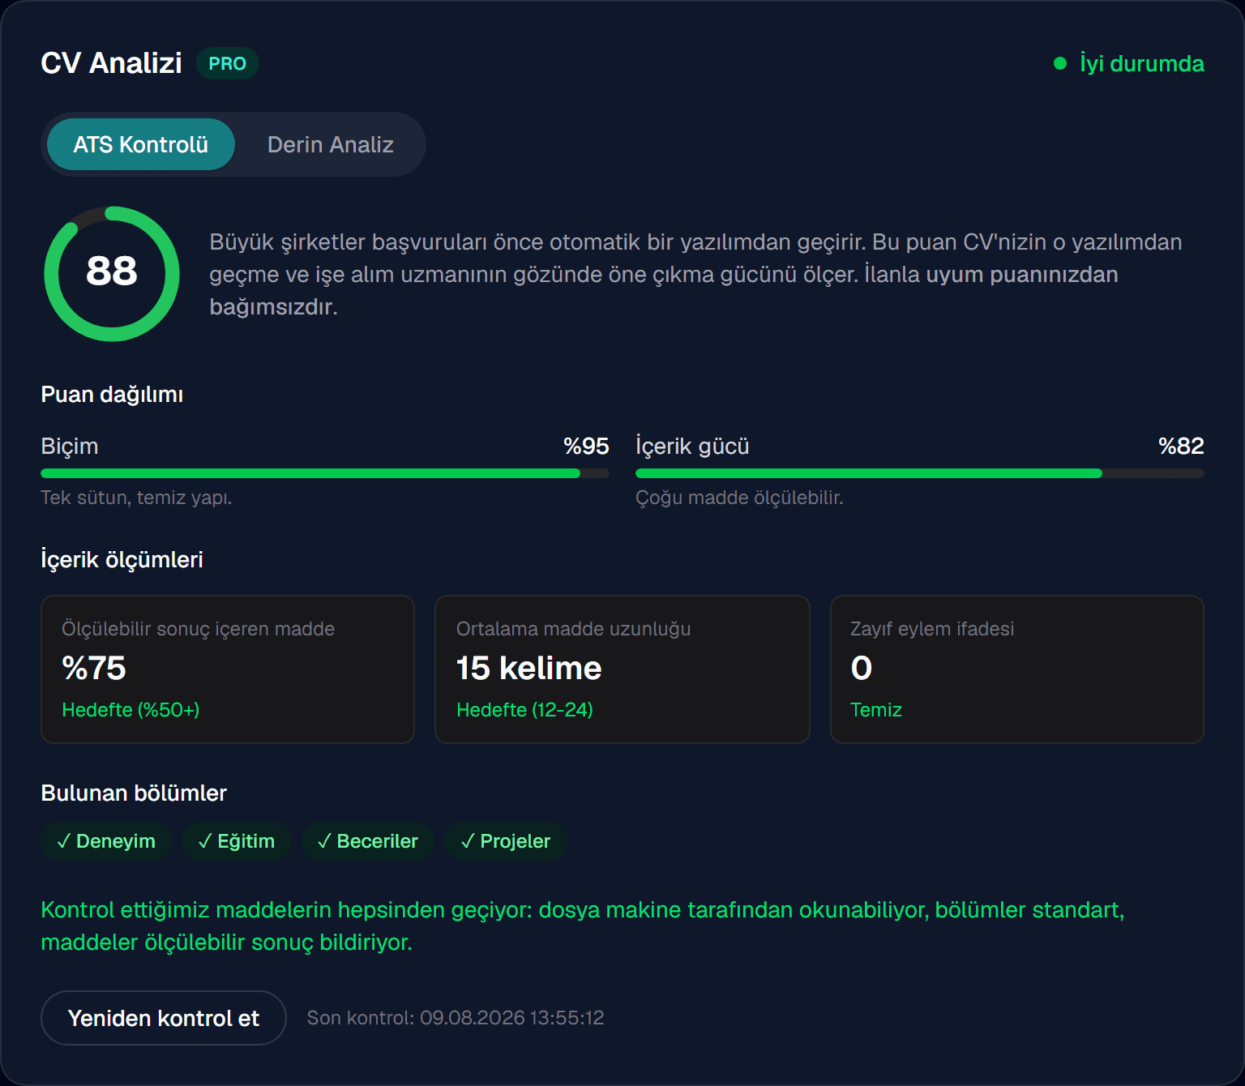Select the Deneyim section chip
The image size is (1245, 1086).
coord(106,841)
